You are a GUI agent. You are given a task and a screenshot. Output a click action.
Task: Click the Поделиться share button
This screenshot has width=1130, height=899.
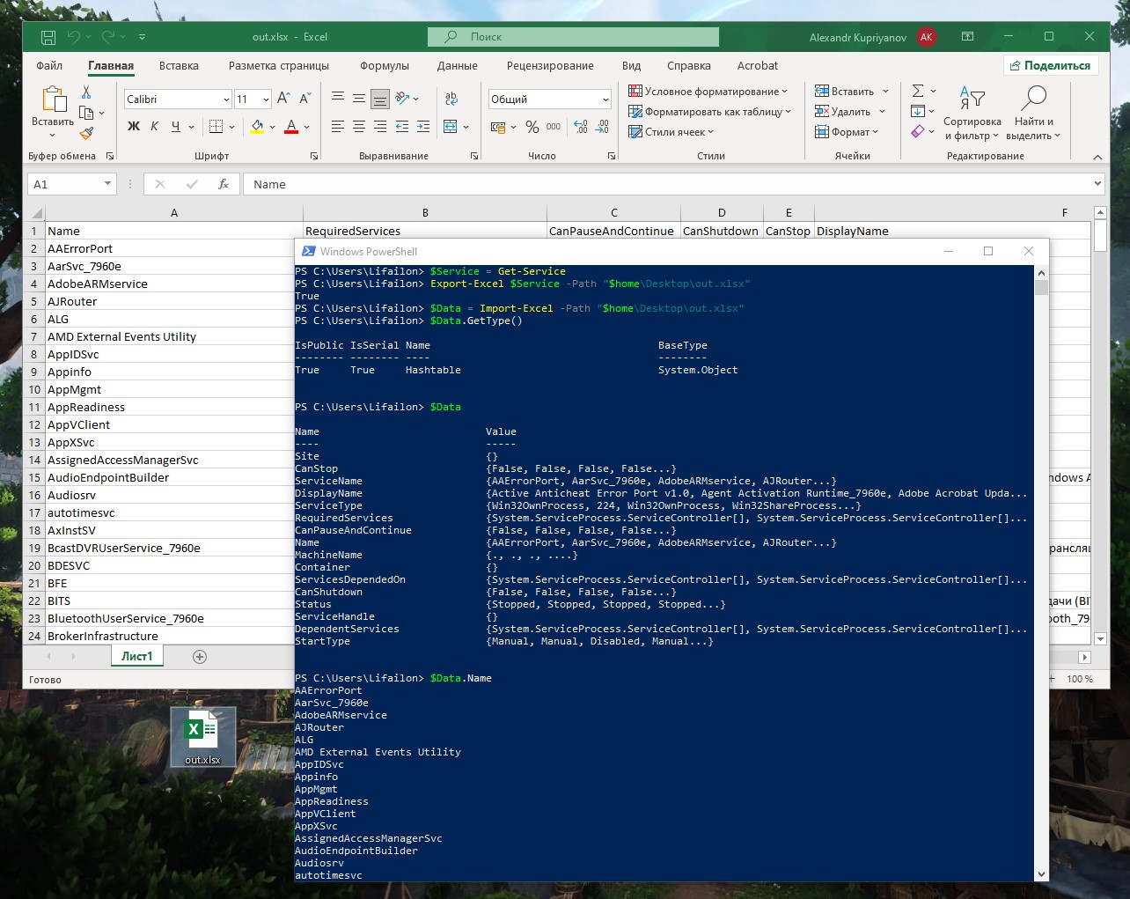pyautogui.click(x=1051, y=65)
